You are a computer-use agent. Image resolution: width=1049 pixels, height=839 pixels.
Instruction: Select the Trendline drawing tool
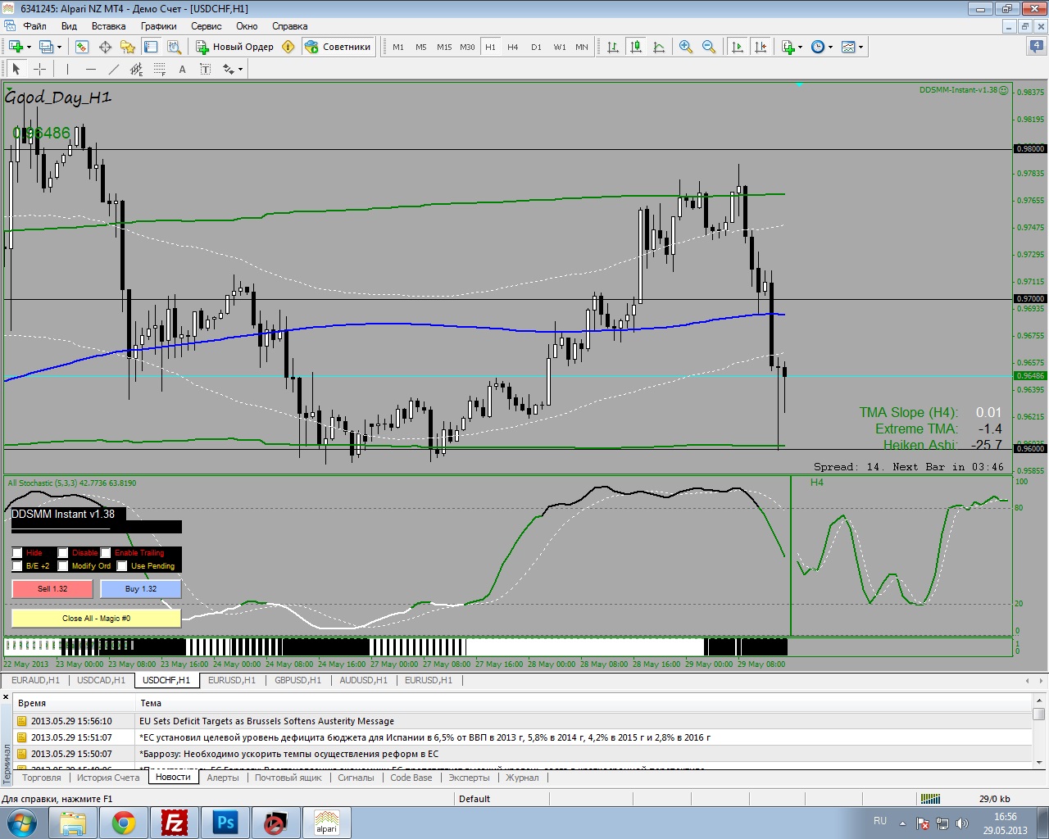[x=114, y=69]
